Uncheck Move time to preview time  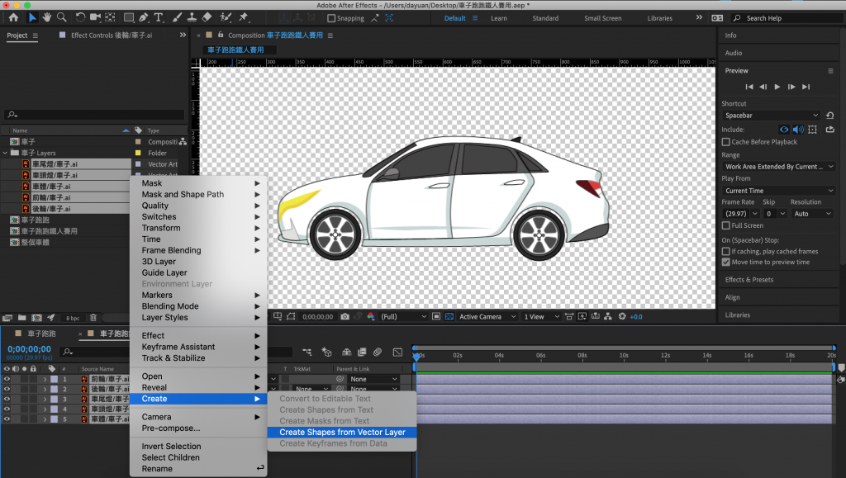point(726,263)
